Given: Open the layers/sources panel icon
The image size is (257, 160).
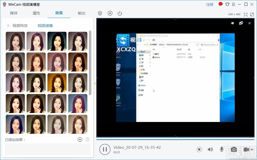Looking at the screenshot, I should (100, 13).
